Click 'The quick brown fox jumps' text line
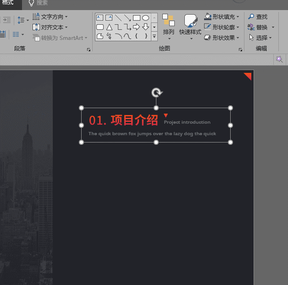288x285 pixels. pos(152,134)
